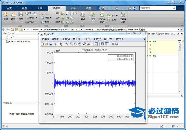Toggle Insert Colorbar in figure toolbar
The height and width of the screenshot is (130, 186).
(x=102, y=44)
